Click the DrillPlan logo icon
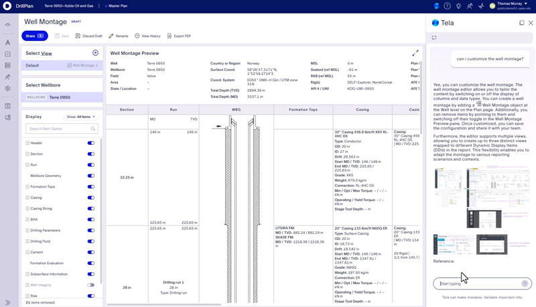 (7, 6)
